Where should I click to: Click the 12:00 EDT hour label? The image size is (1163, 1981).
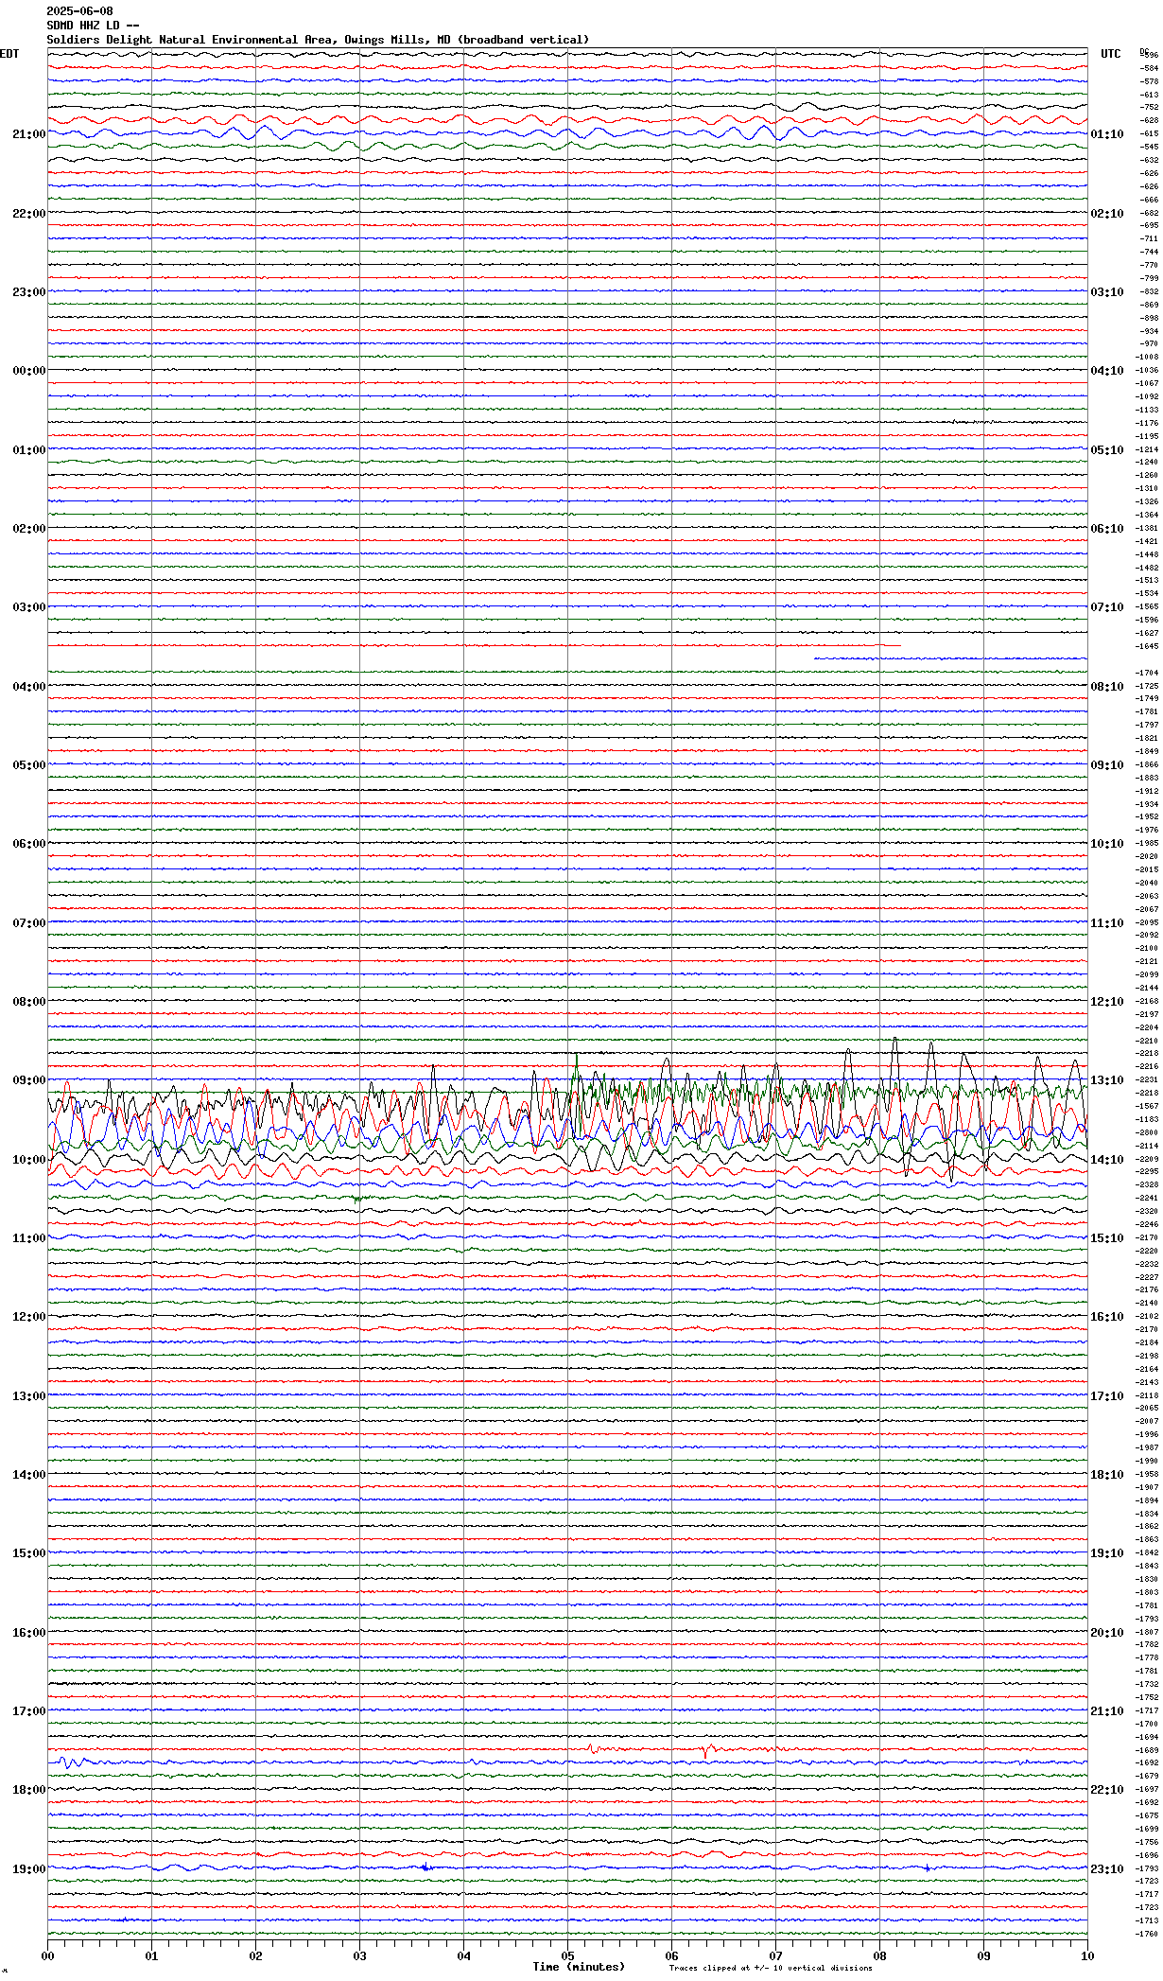click(x=29, y=1317)
